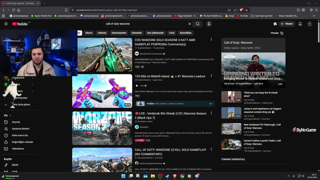Open New Verdansk POI Flythrough video
320x180 pixels.
coord(262,126)
